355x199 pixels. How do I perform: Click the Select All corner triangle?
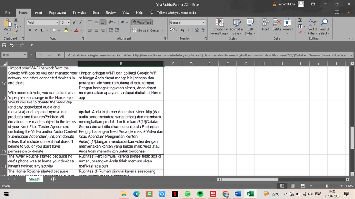coord(5,64)
